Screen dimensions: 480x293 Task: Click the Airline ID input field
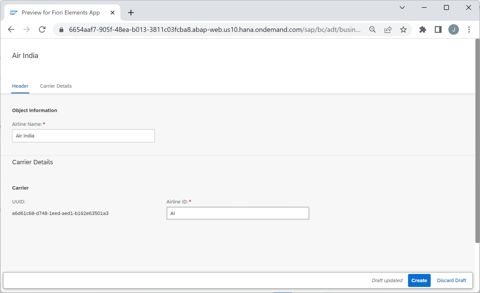pyautogui.click(x=238, y=213)
